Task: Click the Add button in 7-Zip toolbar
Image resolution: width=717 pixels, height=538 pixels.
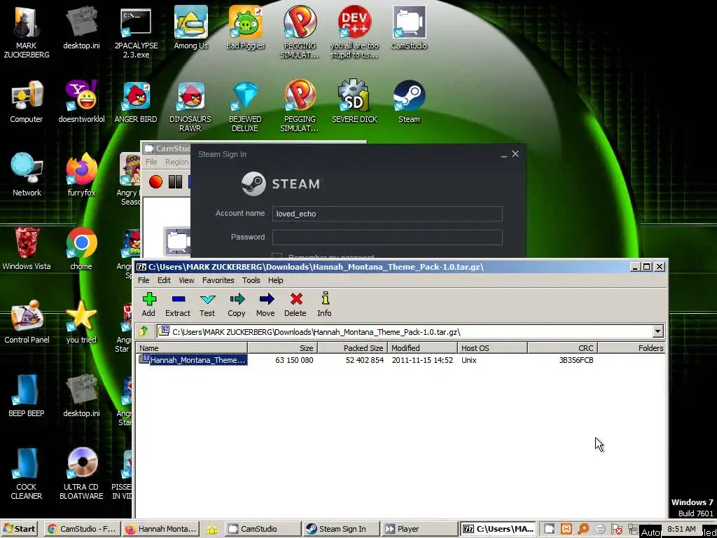Action: [148, 304]
